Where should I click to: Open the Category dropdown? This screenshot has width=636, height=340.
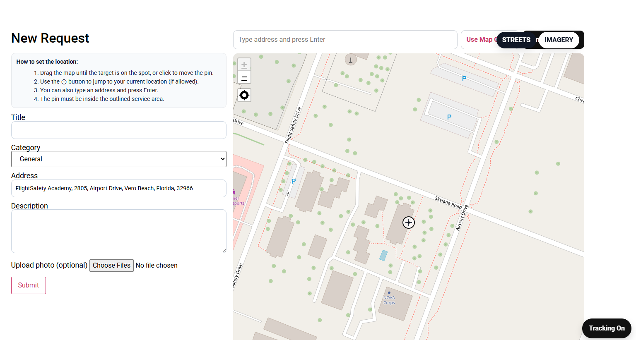(x=119, y=159)
